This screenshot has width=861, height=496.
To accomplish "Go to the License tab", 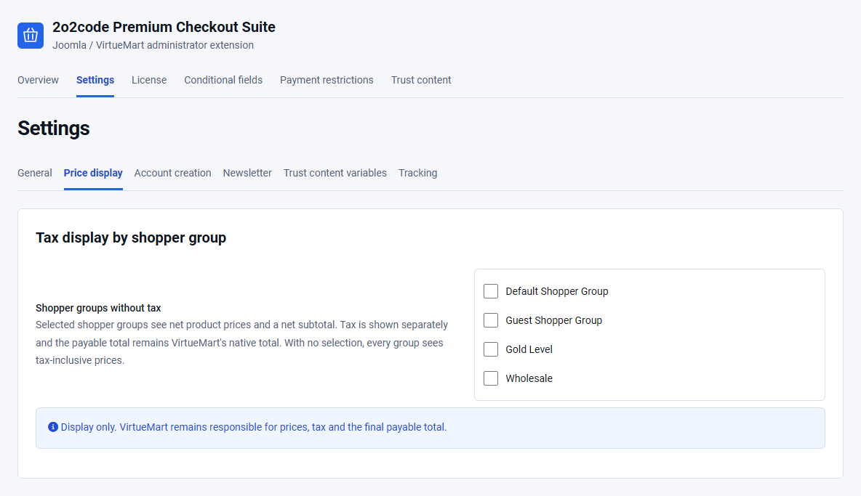I will pyautogui.click(x=149, y=80).
